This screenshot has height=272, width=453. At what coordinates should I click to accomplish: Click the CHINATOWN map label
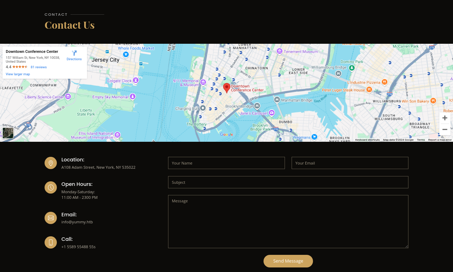click(257, 68)
